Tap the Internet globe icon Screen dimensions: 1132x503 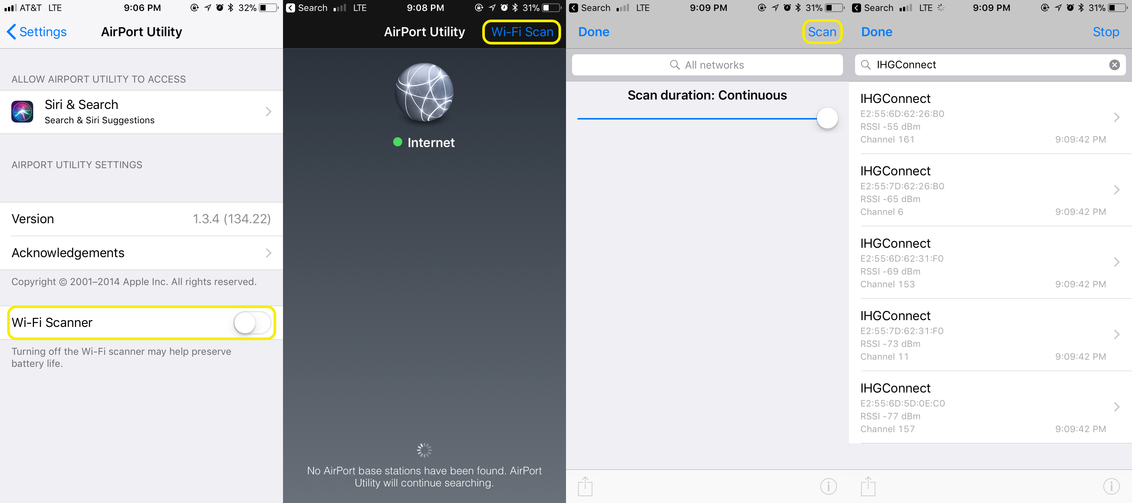tap(424, 92)
